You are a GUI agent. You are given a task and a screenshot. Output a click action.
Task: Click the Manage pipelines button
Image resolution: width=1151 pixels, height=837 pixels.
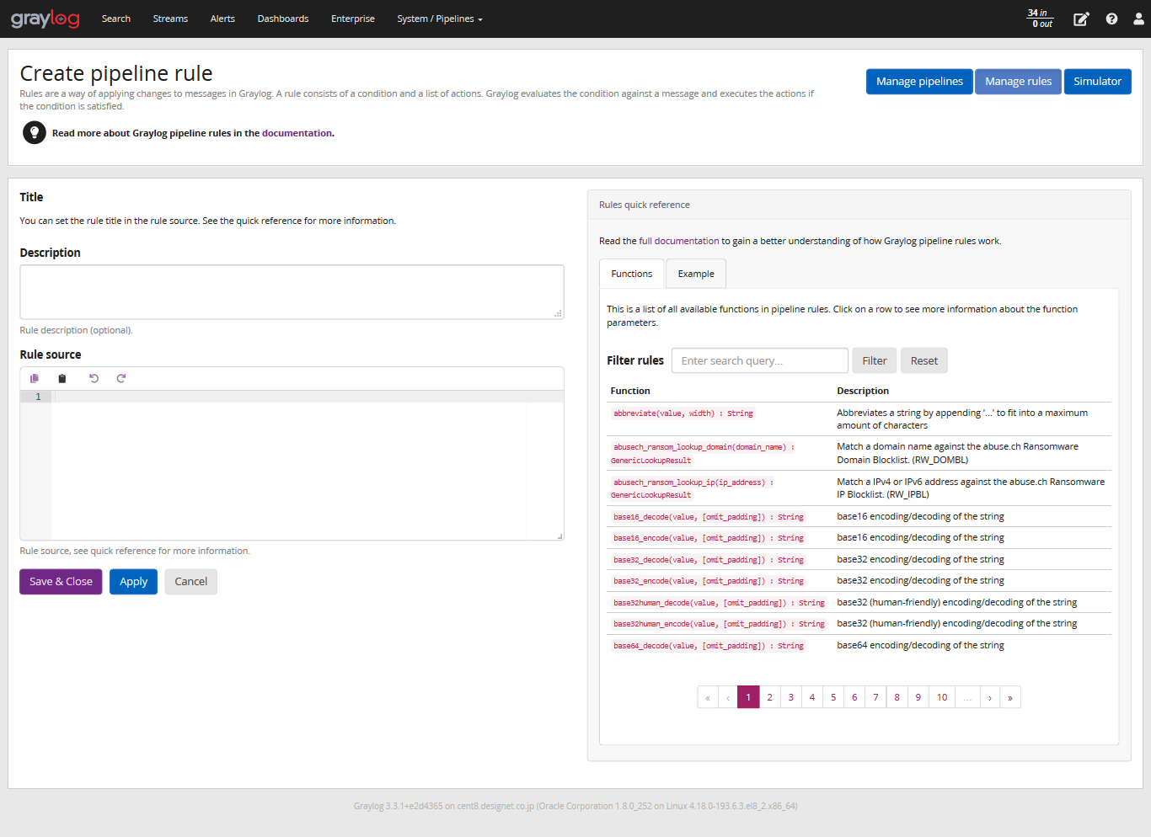tap(919, 82)
